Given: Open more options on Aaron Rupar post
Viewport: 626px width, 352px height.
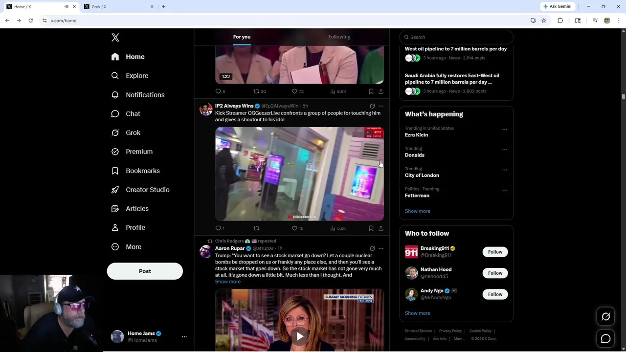Looking at the screenshot, I should tap(381, 248).
